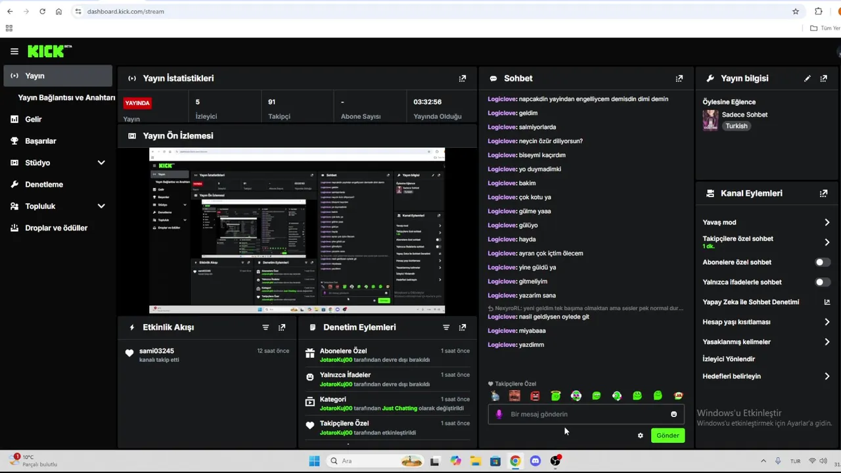Open the Etkinlik Akışı filter icon

pyautogui.click(x=265, y=327)
